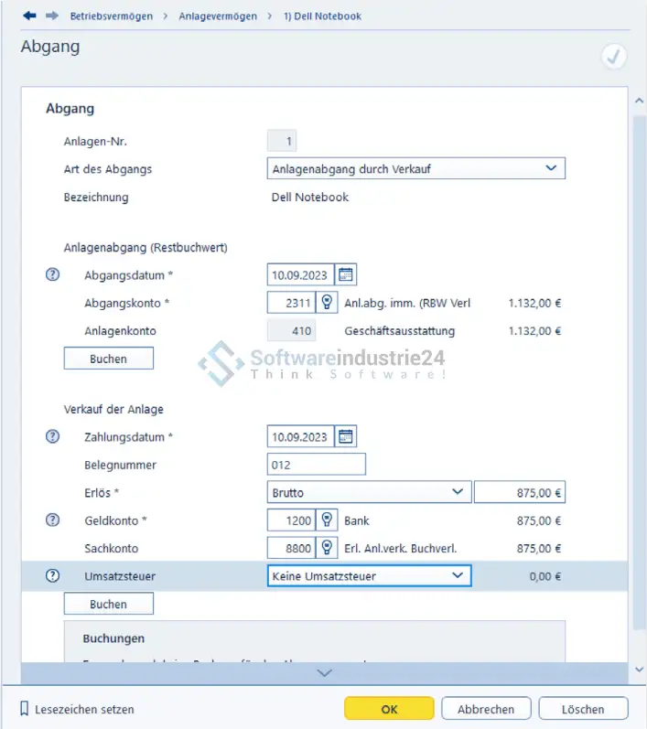647x729 pixels.
Task: Click into the Belegnummer field
Action: click(316, 465)
